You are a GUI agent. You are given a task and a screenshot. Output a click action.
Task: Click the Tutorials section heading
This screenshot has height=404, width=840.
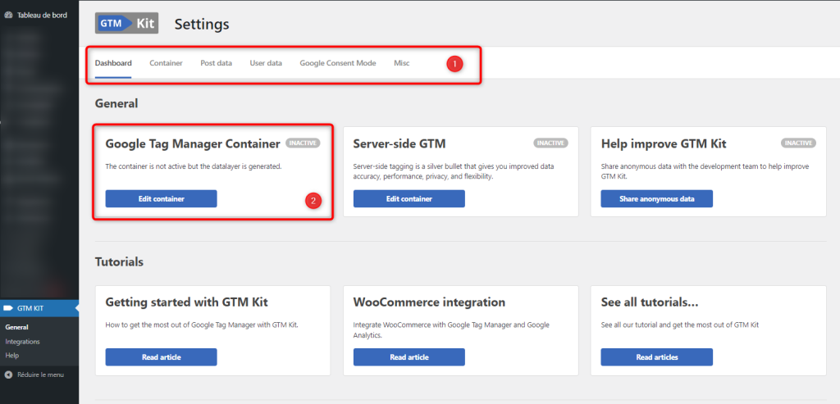coord(119,261)
